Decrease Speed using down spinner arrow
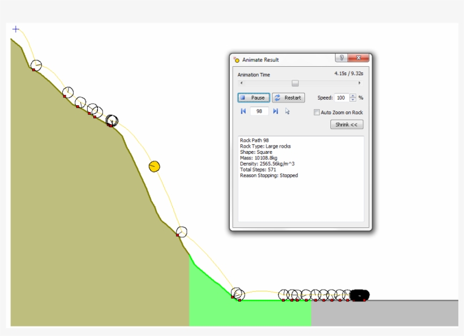The width and height of the screenshot is (464, 336). click(353, 100)
